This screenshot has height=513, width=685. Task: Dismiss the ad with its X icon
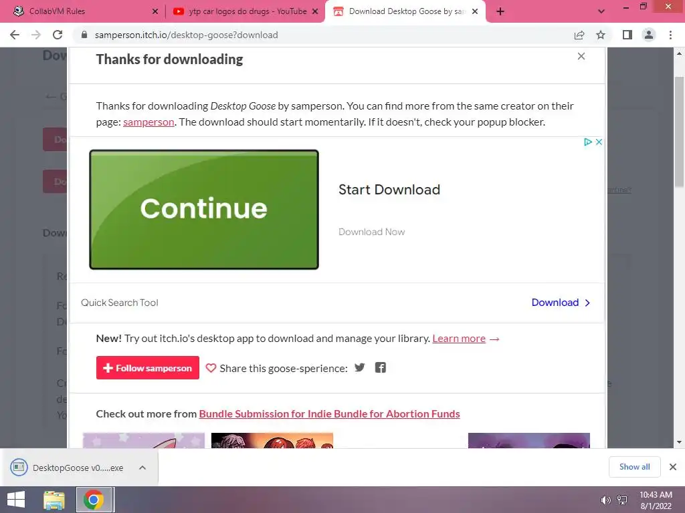click(599, 142)
